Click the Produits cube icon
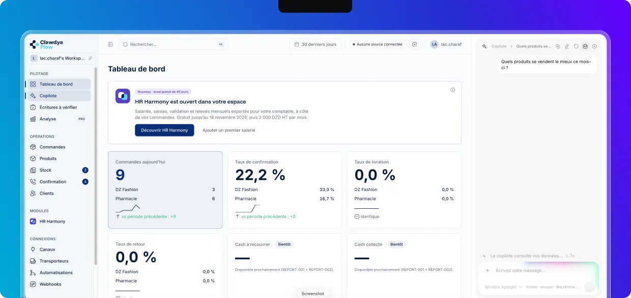 (33, 158)
